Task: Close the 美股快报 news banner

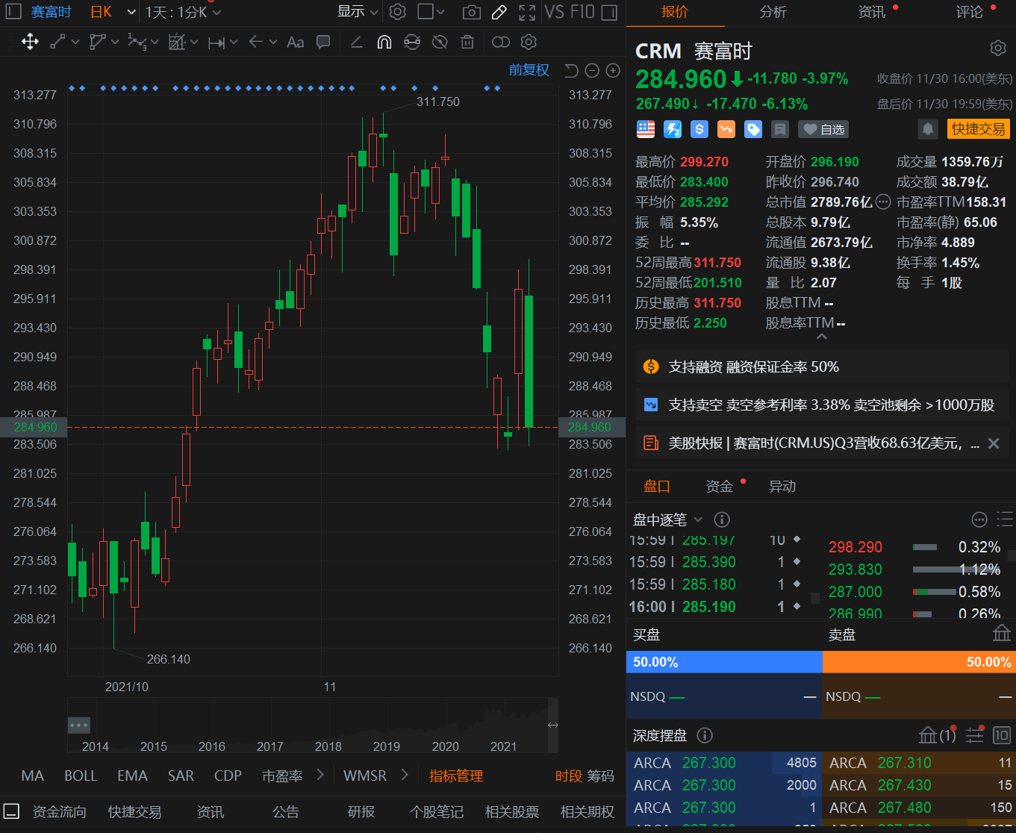Action: (994, 443)
